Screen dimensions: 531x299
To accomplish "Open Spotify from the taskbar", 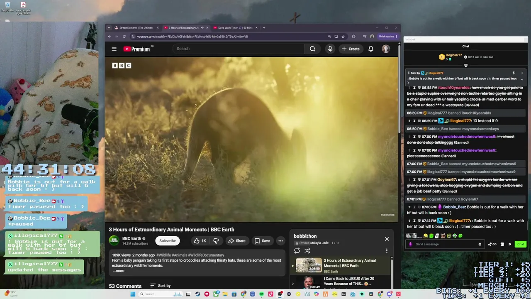I will [261, 294].
